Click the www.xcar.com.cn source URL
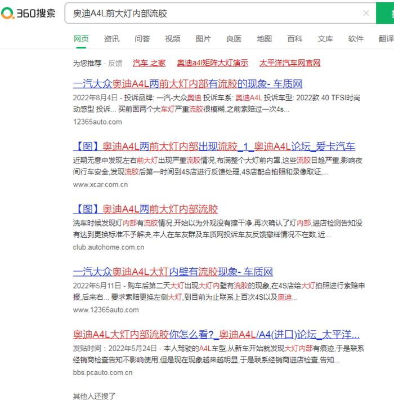 click(100, 184)
